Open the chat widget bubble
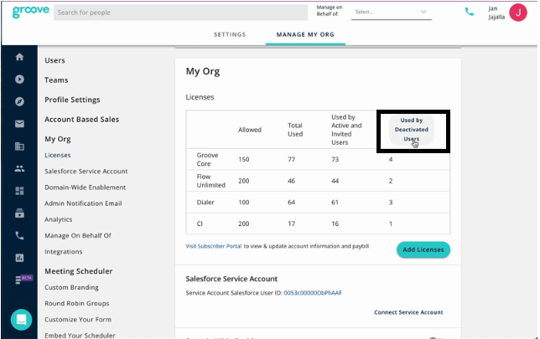 click(21, 319)
